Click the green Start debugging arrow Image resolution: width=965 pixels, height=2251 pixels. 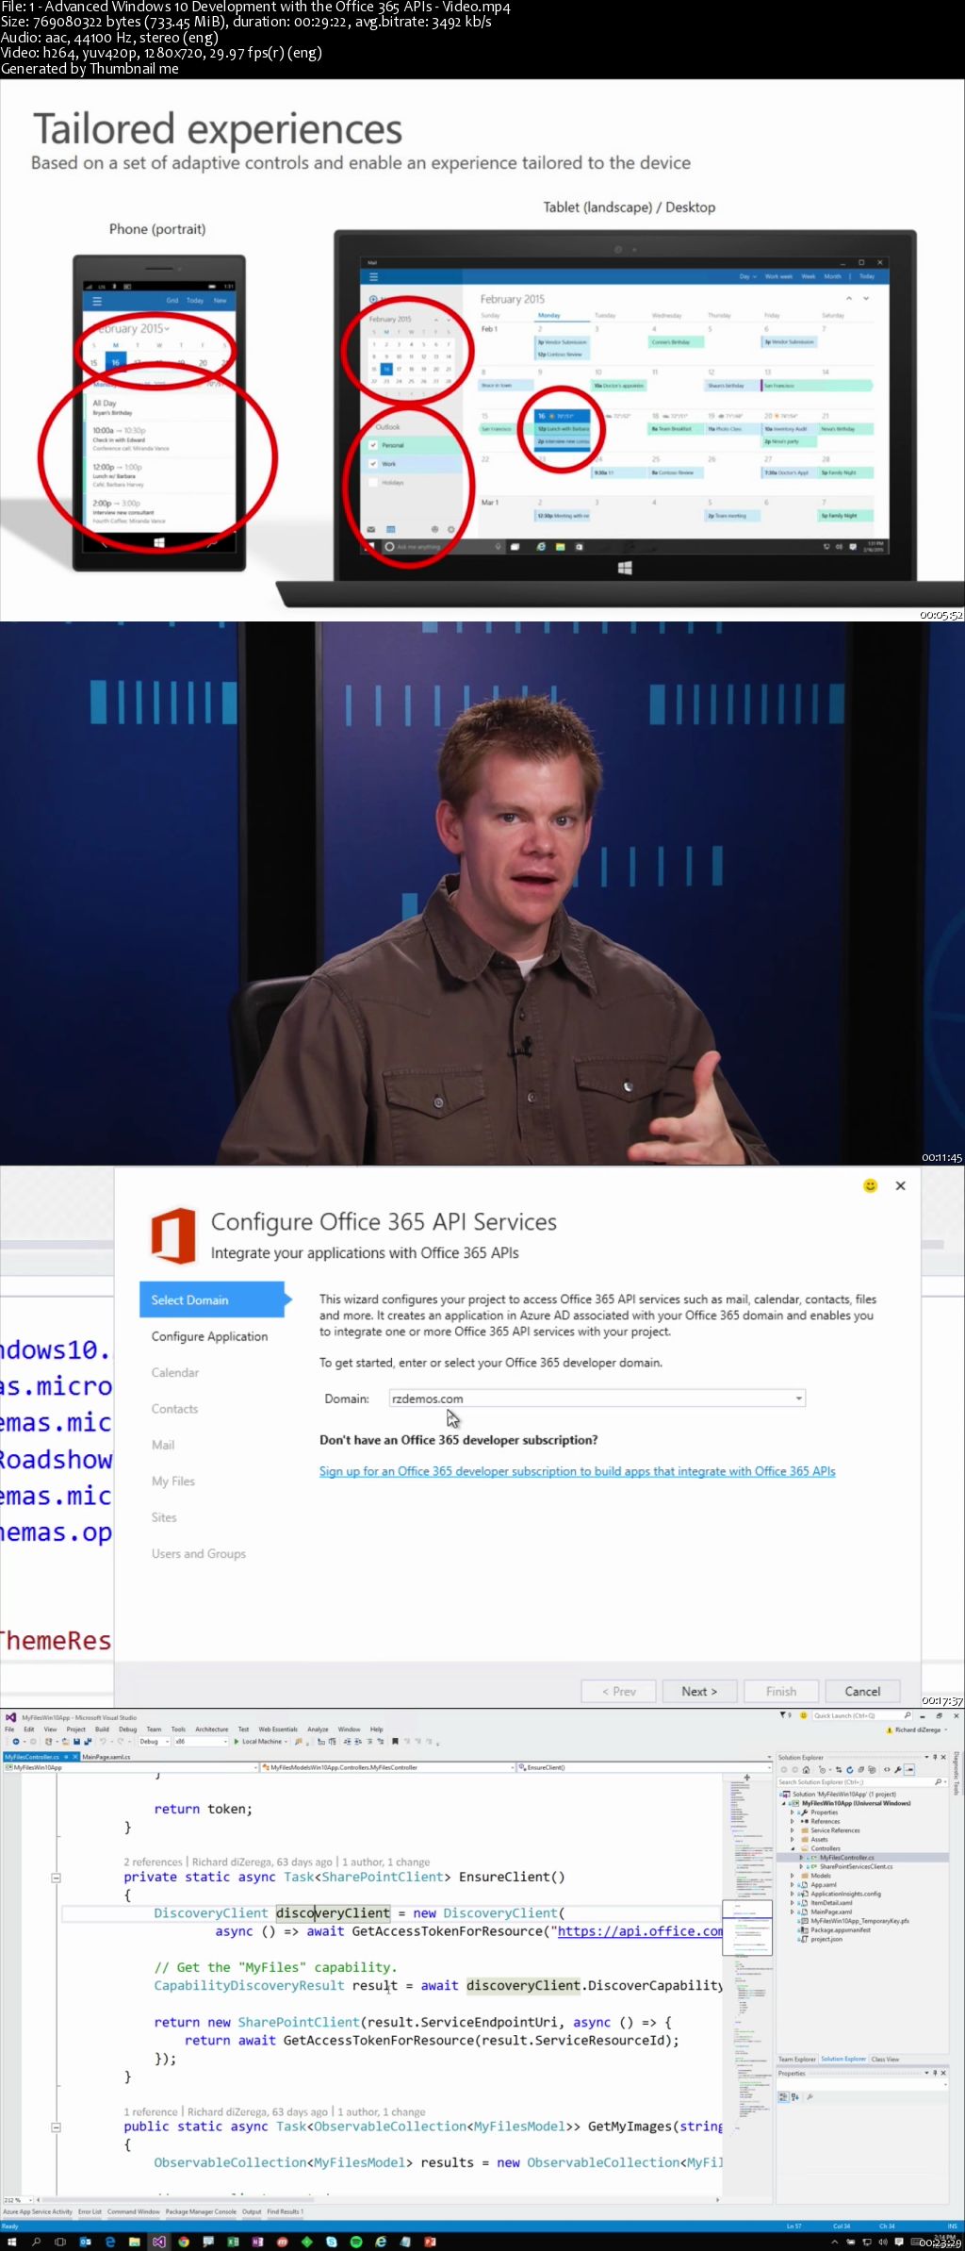[237, 1742]
